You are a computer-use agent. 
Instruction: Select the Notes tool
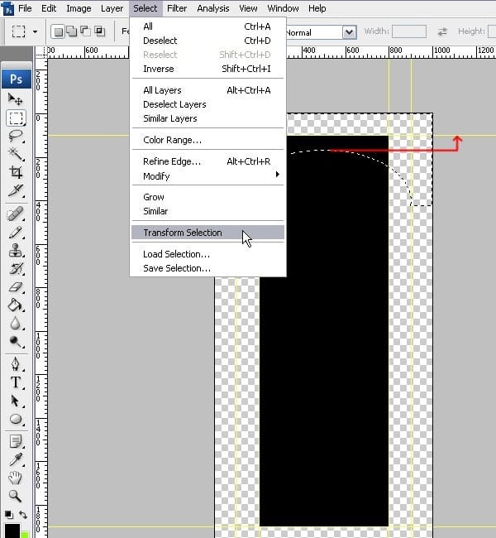pyautogui.click(x=16, y=441)
